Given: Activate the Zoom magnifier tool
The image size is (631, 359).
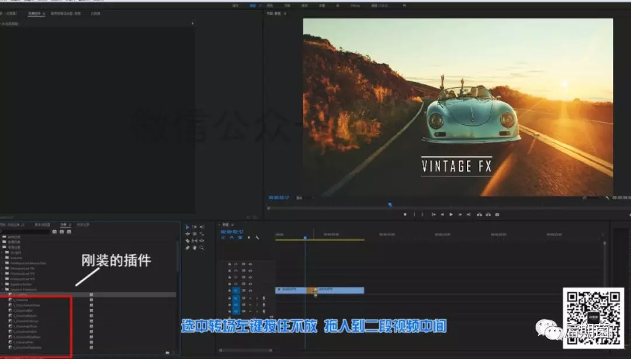Looking at the screenshot, I should (202, 248).
